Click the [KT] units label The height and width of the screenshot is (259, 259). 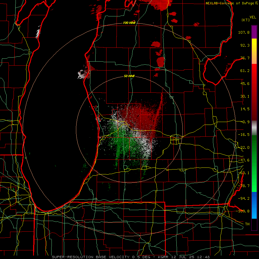pyautogui.click(x=246, y=20)
